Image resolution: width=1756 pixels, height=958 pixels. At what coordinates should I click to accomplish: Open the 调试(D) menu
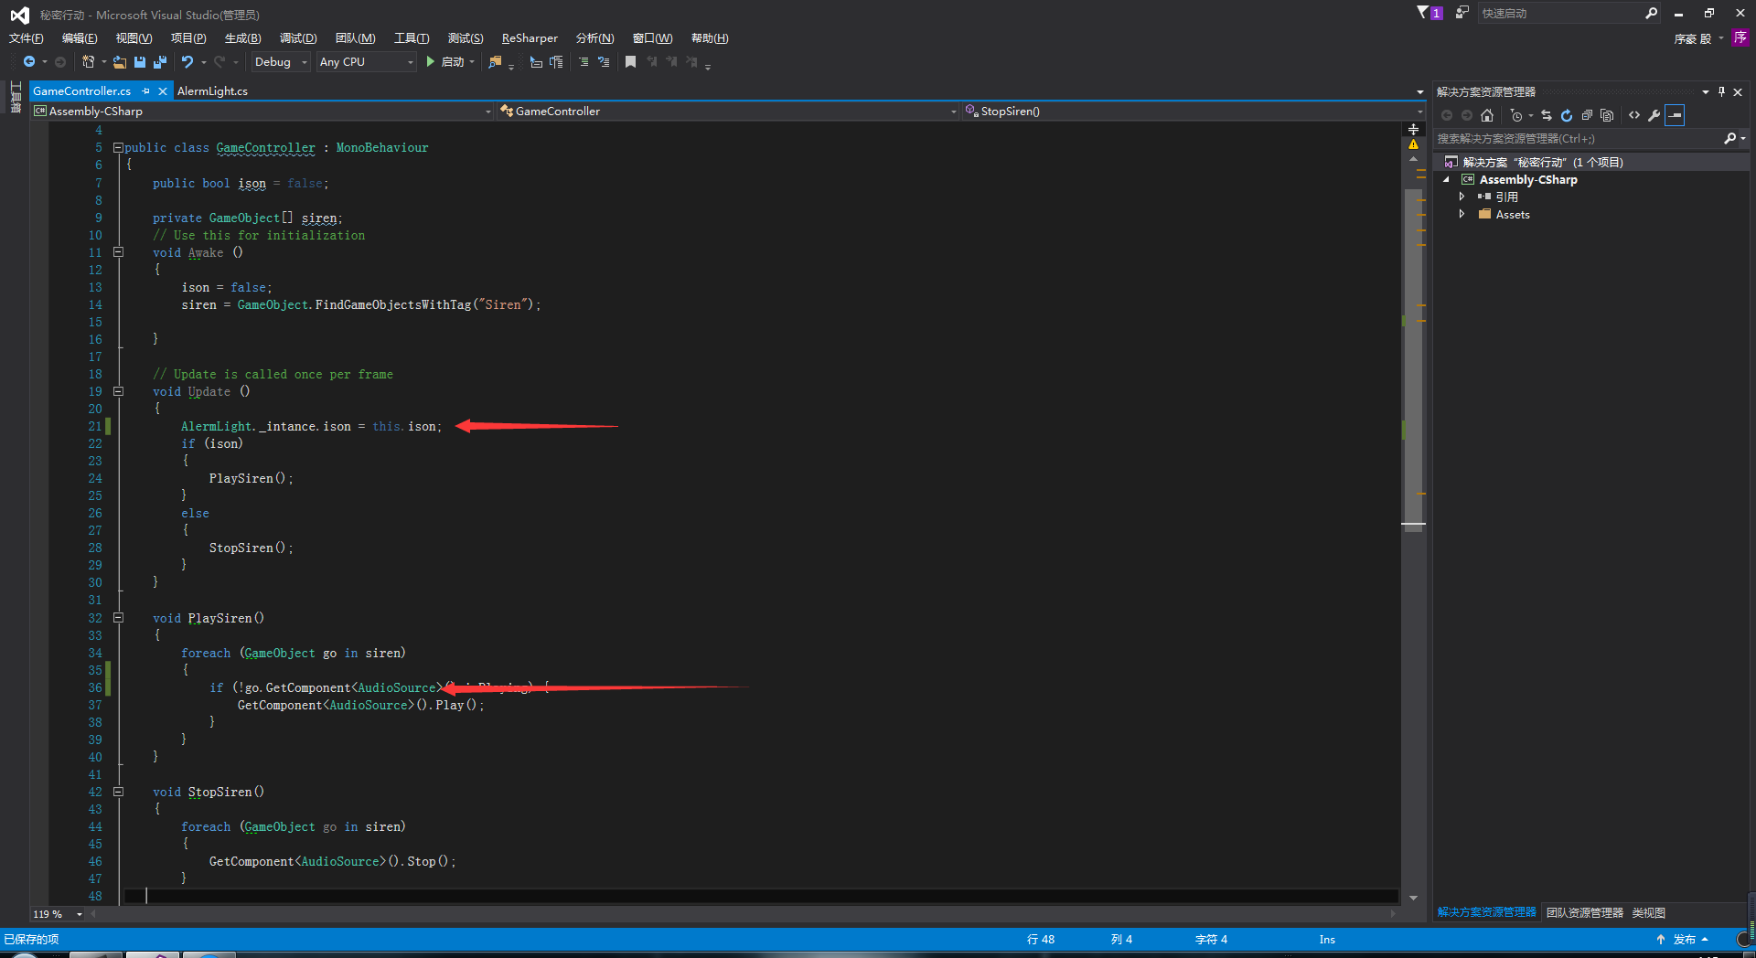click(298, 38)
